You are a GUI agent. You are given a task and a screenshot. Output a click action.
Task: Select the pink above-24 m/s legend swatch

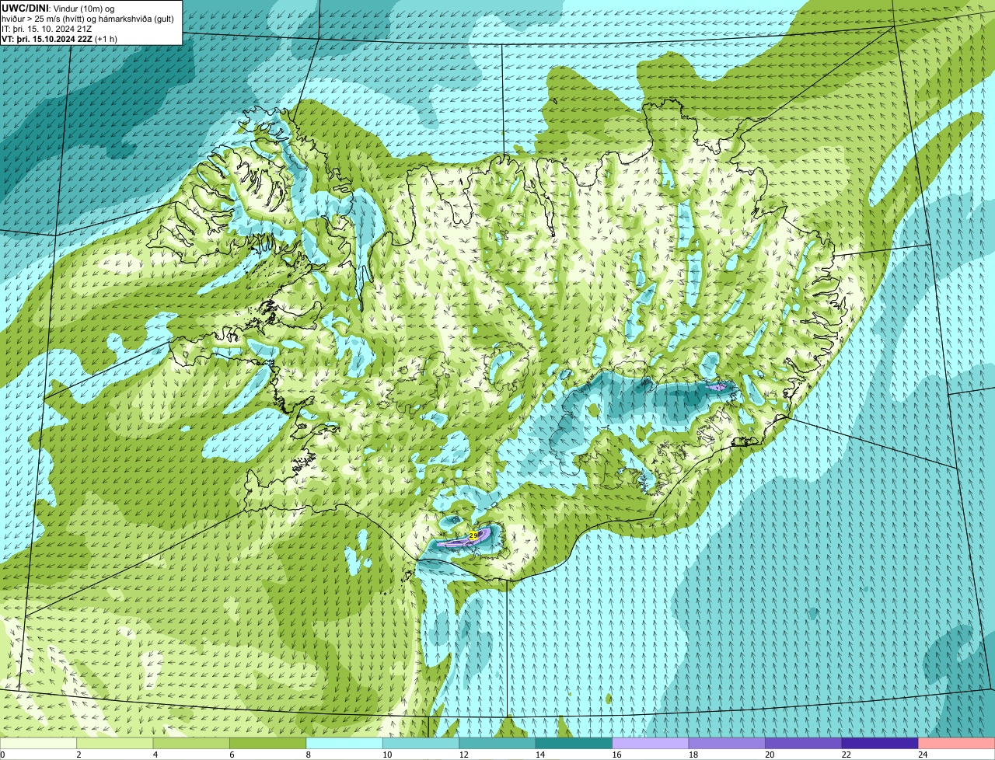(957, 744)
